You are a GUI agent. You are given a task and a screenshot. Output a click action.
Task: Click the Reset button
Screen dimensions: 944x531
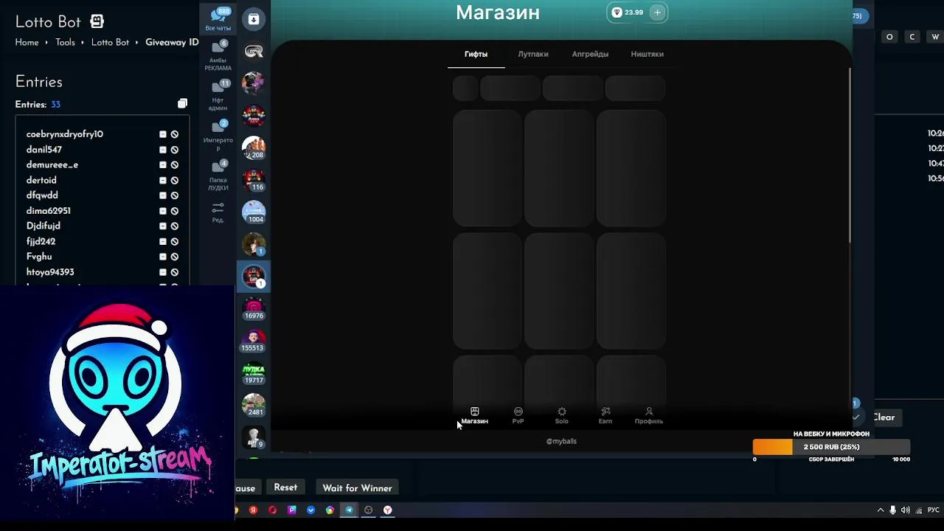[x=285, y=487]
